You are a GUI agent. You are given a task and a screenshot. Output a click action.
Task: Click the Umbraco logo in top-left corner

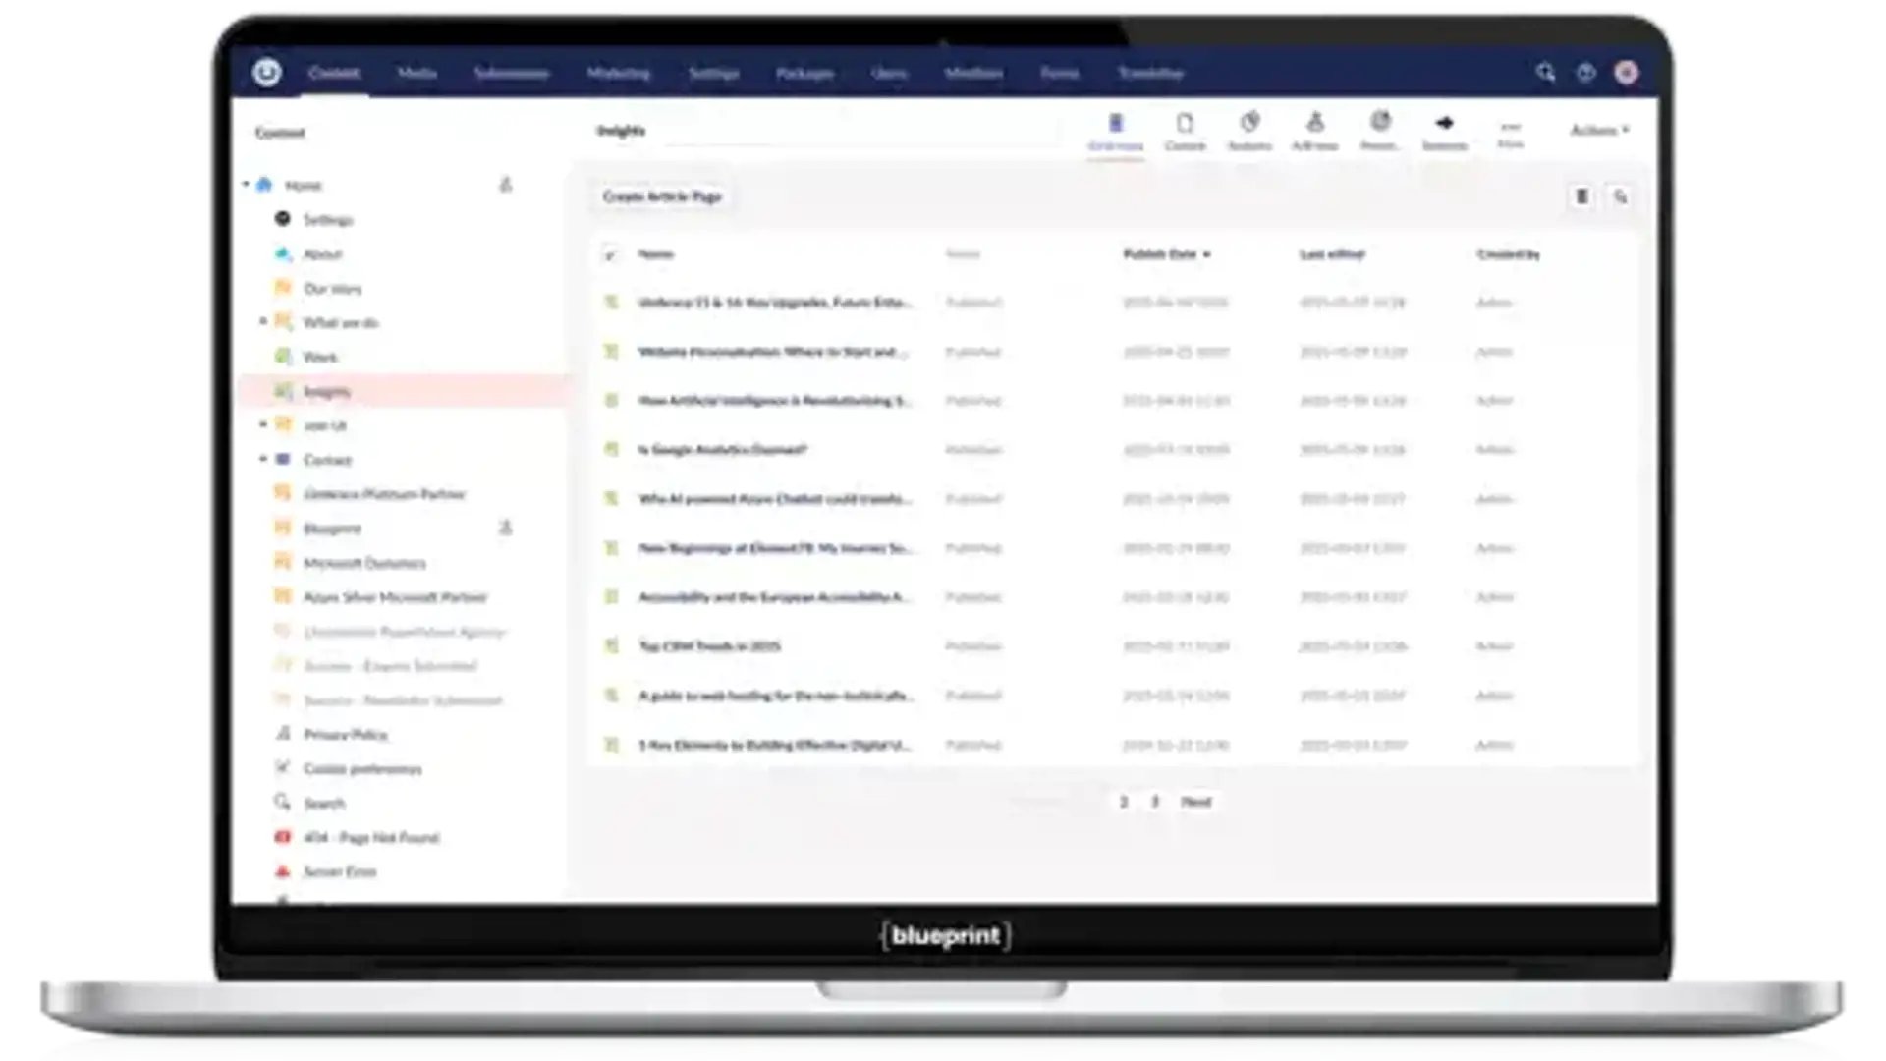coord(267,72)
